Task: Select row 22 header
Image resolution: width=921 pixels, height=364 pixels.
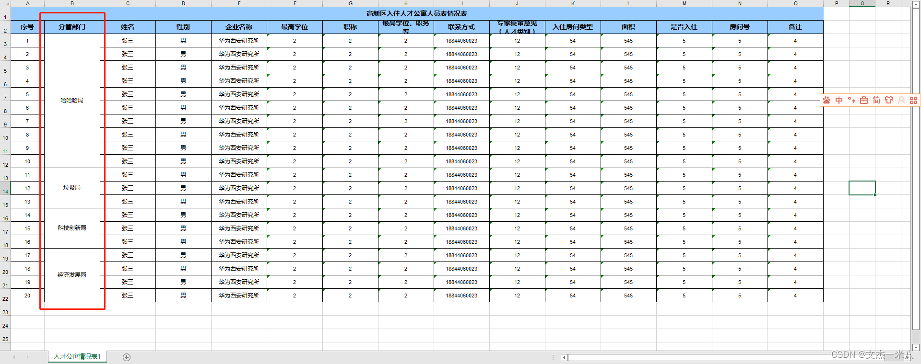Action: coord(5,296)
